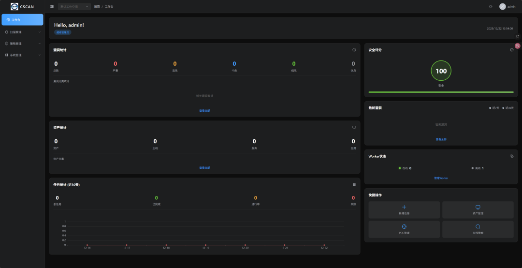Click the 新建任务 quick action button
Image resolution: width=522 pixels, height=268 pixels.
point(404,210)
